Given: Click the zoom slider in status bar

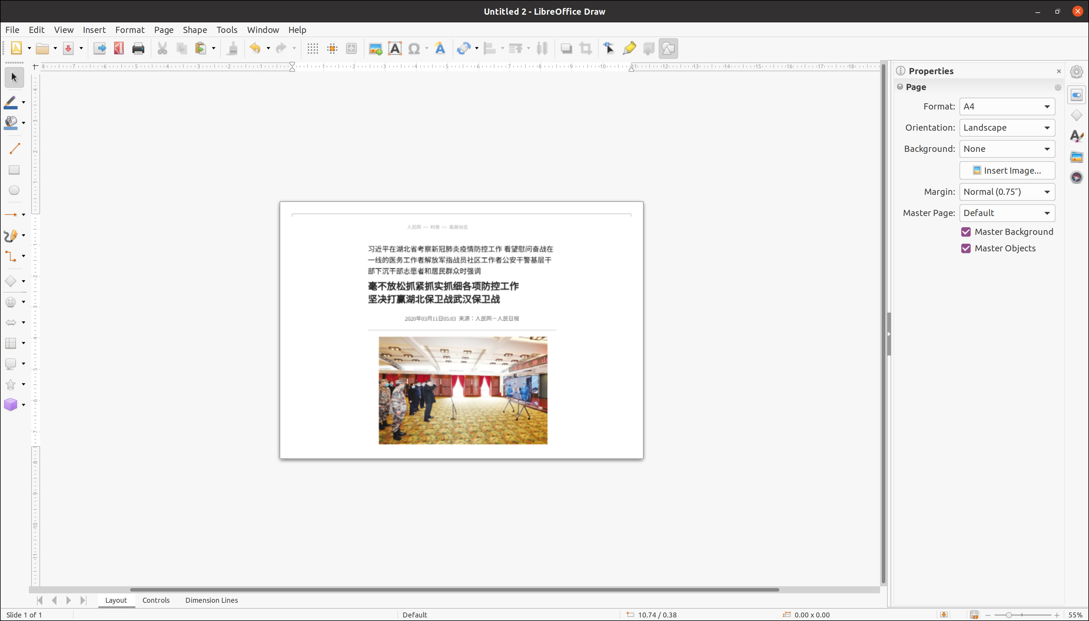Looking at the screenshot, I should click(x=1022, y=615).
